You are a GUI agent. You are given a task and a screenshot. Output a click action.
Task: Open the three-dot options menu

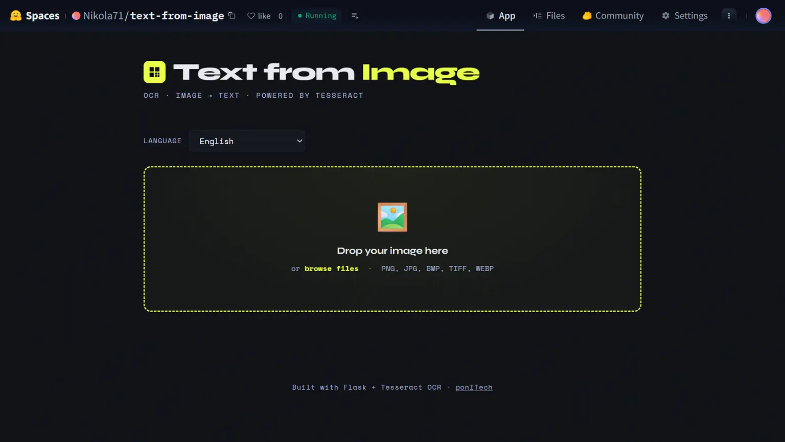pos(729,15)
